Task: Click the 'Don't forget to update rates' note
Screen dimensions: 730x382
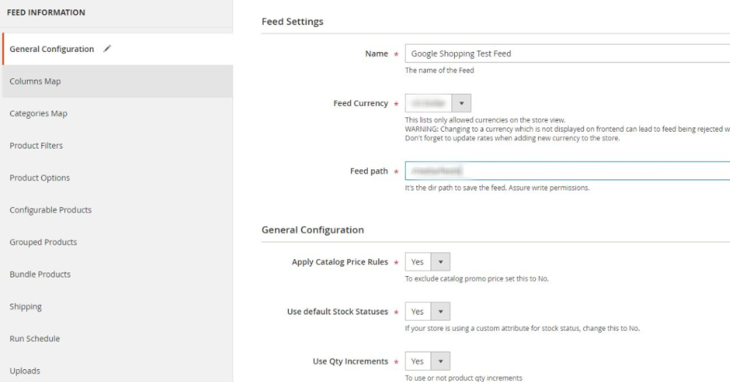Action: click(512, 138)
